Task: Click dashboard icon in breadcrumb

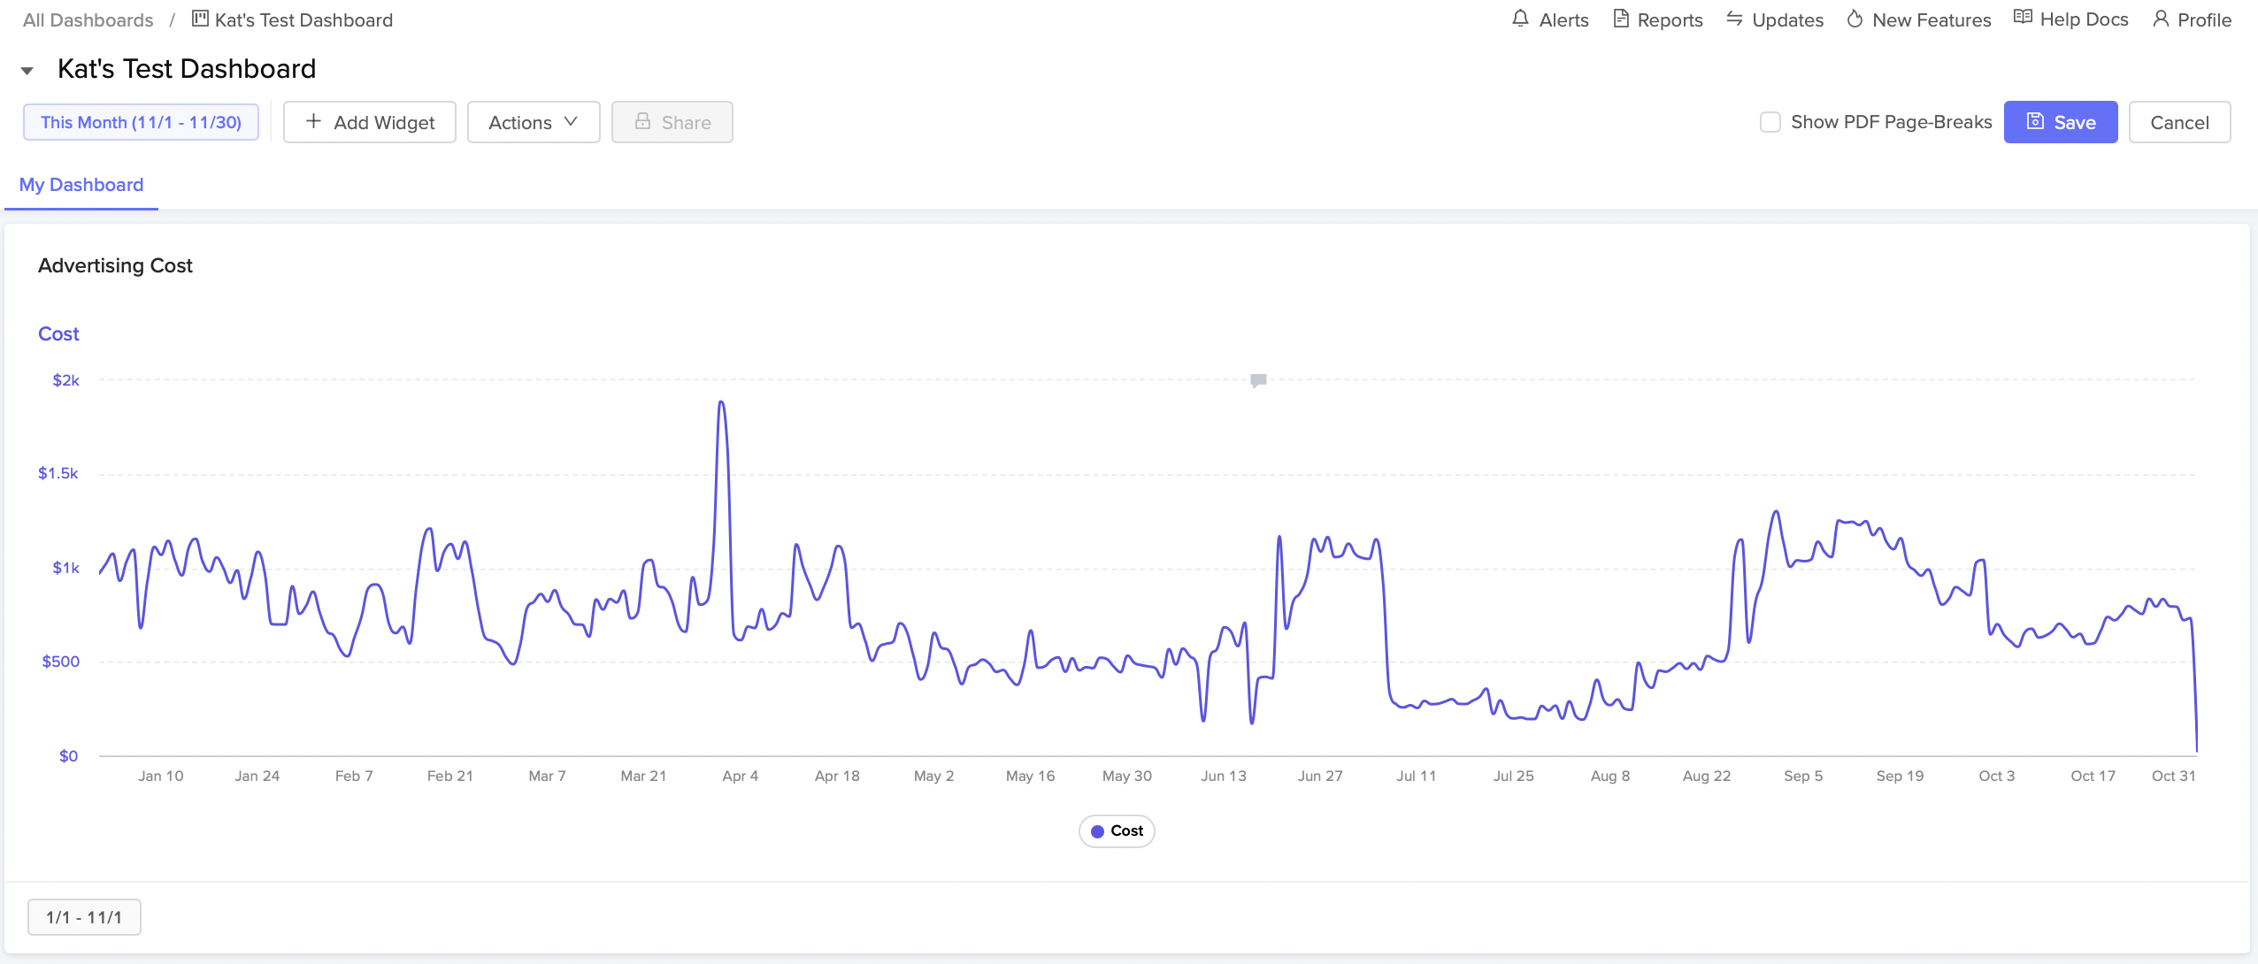Action: [201, 19]
